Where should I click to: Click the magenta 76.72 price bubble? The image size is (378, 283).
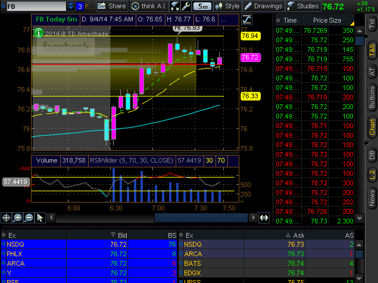point(250,57)
